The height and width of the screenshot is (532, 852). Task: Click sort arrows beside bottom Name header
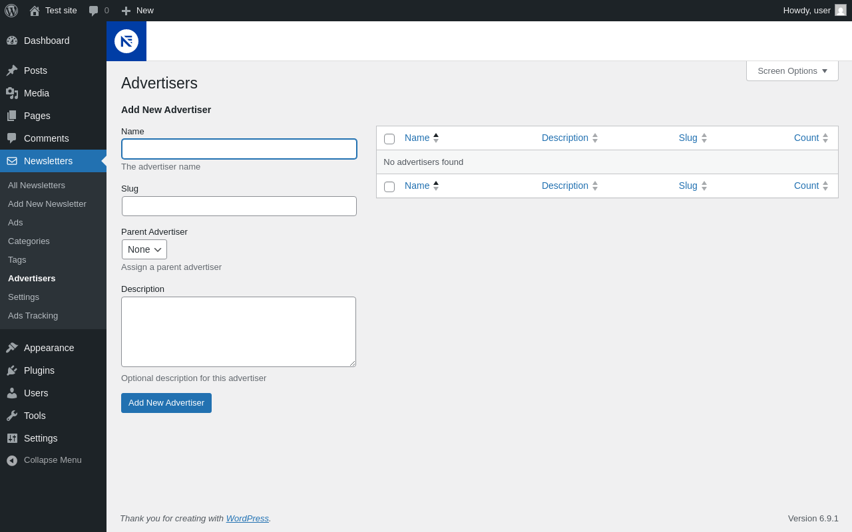coord(436,186)
